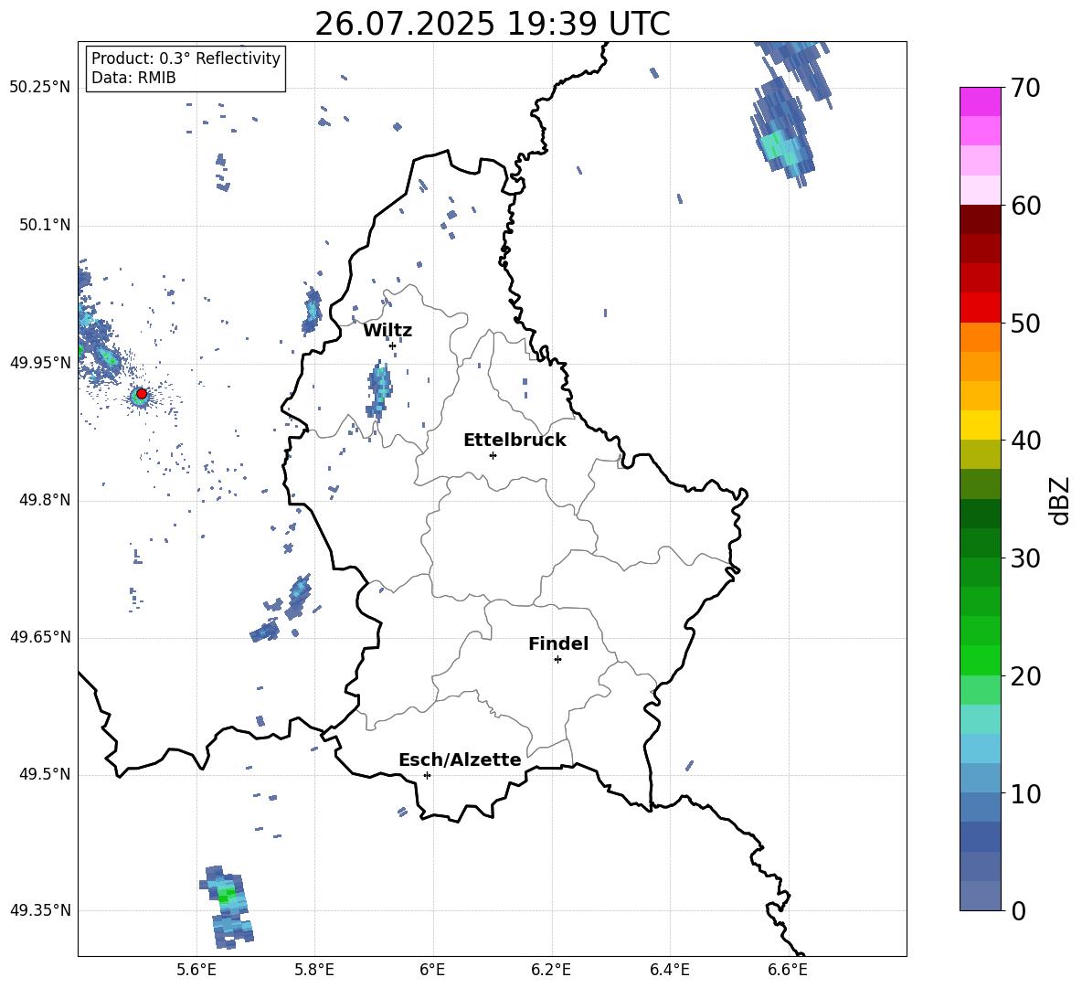Click the colorbar tick value 40
Viewport: 1082px width, 988px height.
[1025, 441]
